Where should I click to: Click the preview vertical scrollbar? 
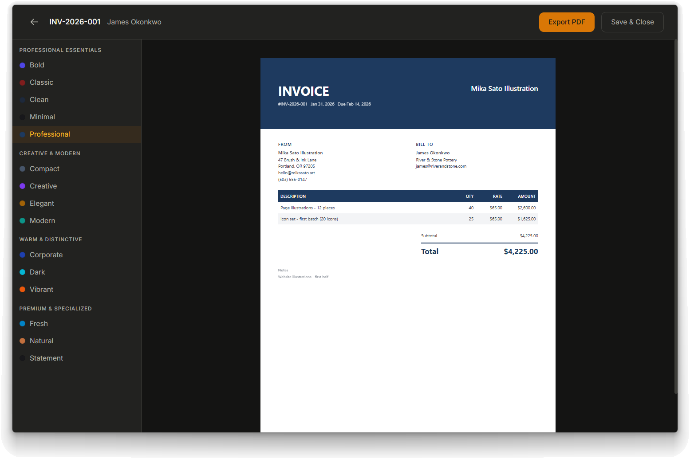675,217
